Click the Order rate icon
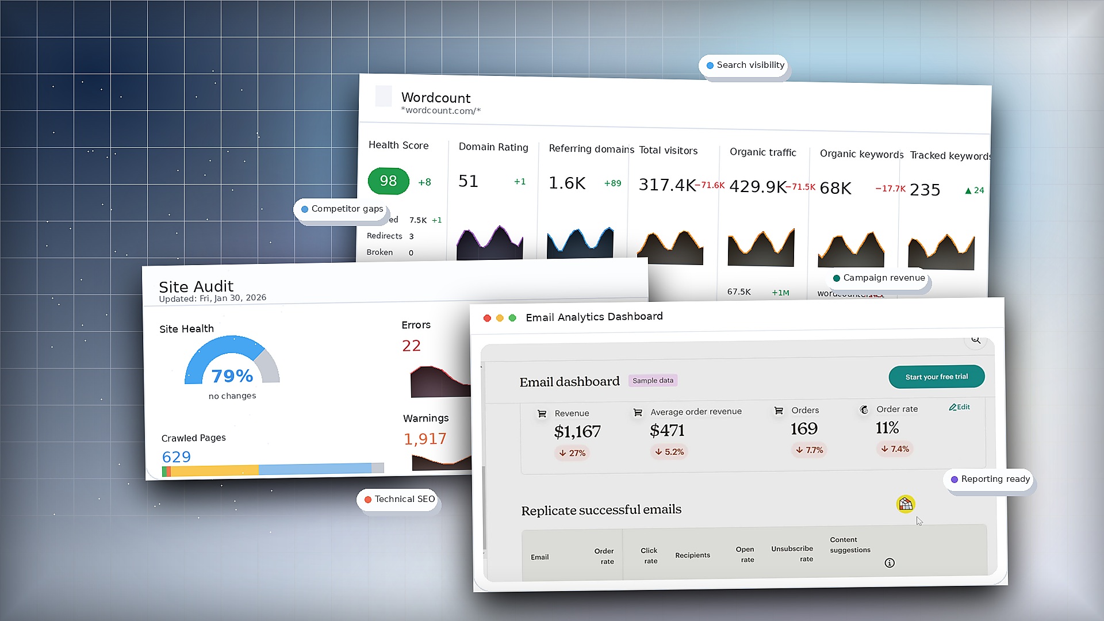 864,409
